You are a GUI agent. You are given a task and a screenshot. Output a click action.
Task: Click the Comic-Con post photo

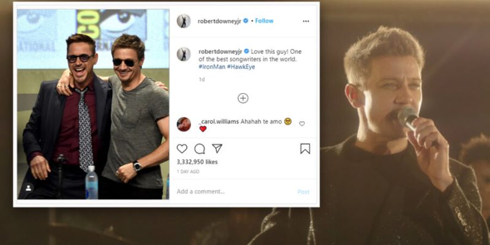tap(93, 104)
